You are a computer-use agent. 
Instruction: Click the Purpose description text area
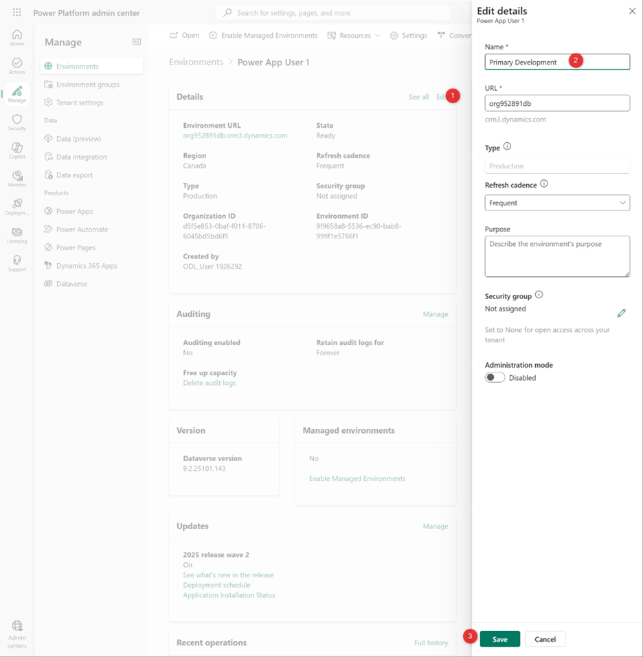[557, 256]
